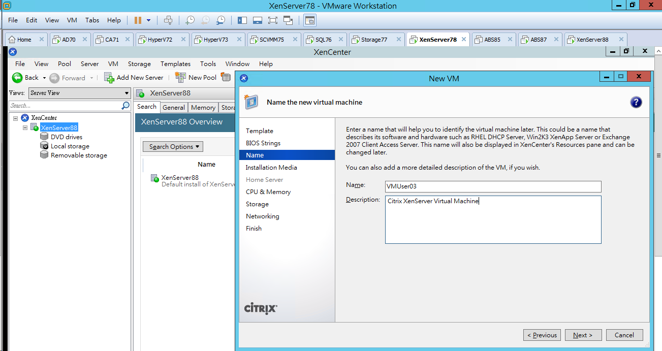662x351 pixels.
Task: Go to the Networking wizard step
Action: [x=263, y=216]
